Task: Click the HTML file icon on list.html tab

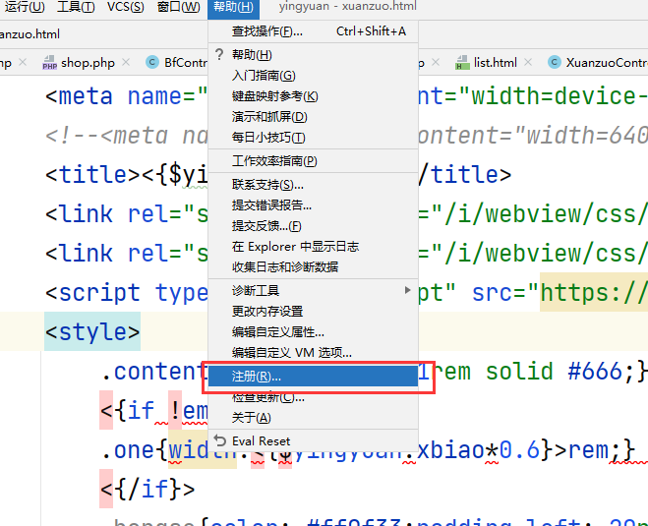Action: pos(462,63)
